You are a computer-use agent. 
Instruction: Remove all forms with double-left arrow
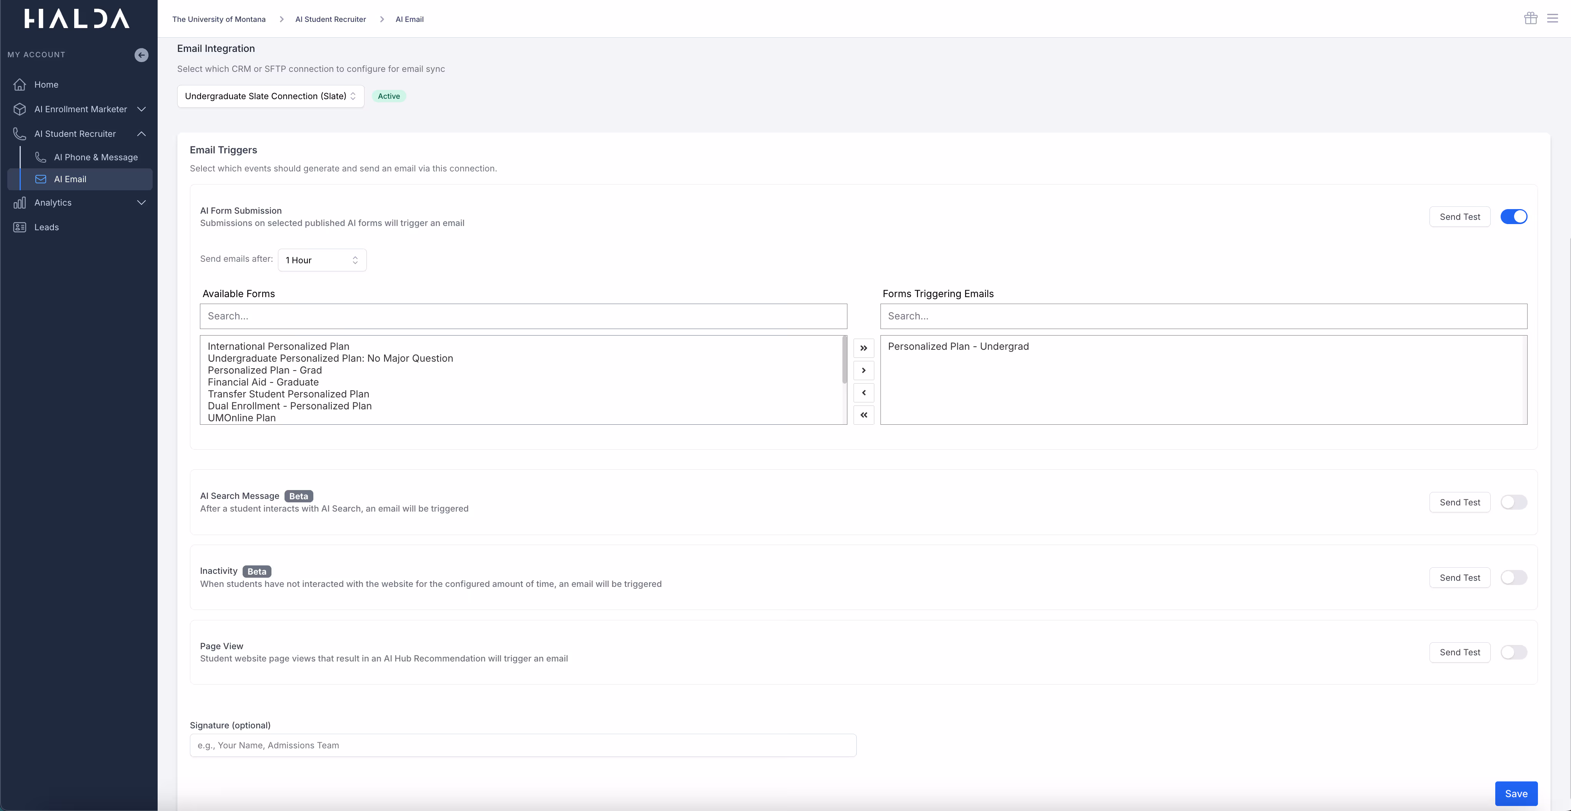[x=864, y=415]
